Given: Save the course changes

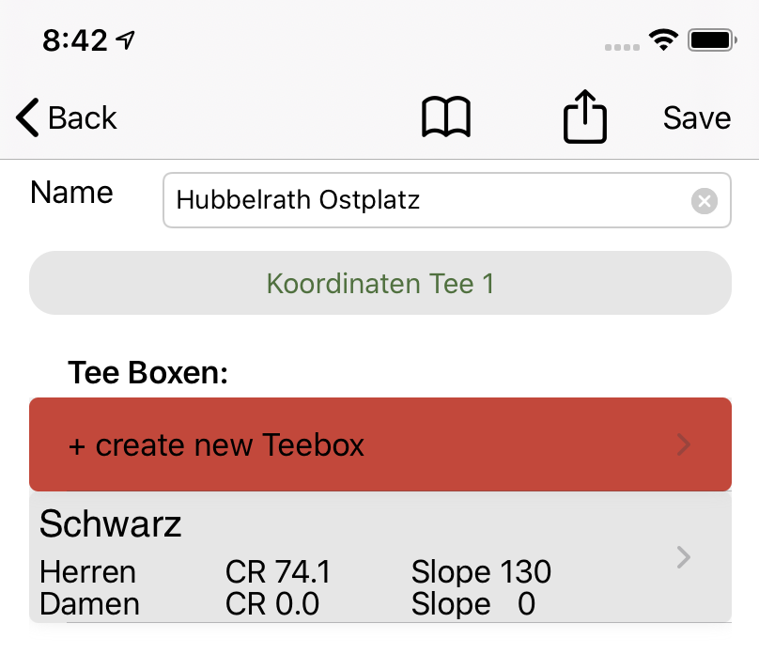Looking at the screenshot, I should tap(696, 118).
